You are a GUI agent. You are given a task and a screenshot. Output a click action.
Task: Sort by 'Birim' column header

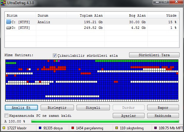coord(20,15)
